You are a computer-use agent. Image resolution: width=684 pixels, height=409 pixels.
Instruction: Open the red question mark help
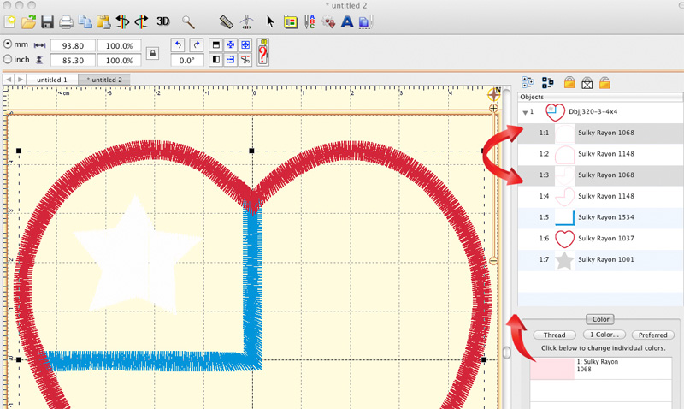click(x=263, y=52)
